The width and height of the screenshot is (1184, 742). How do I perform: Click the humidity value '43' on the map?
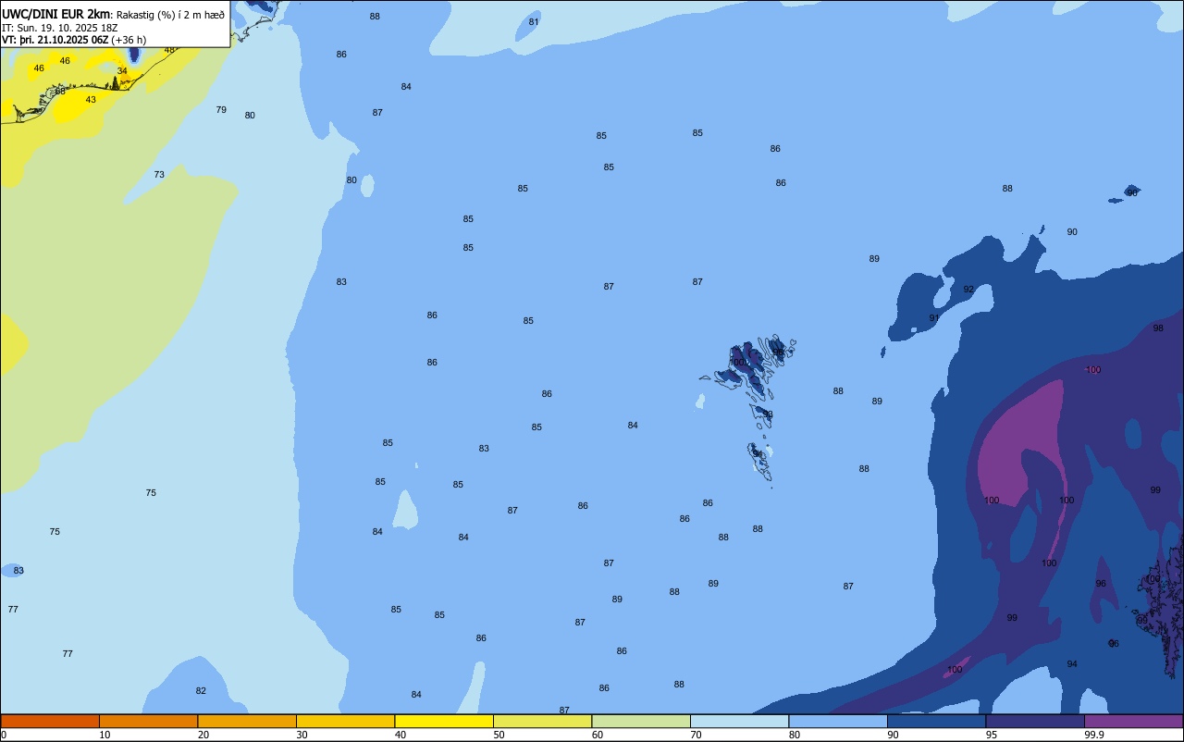pyautogui.click(x=91, y=100)
